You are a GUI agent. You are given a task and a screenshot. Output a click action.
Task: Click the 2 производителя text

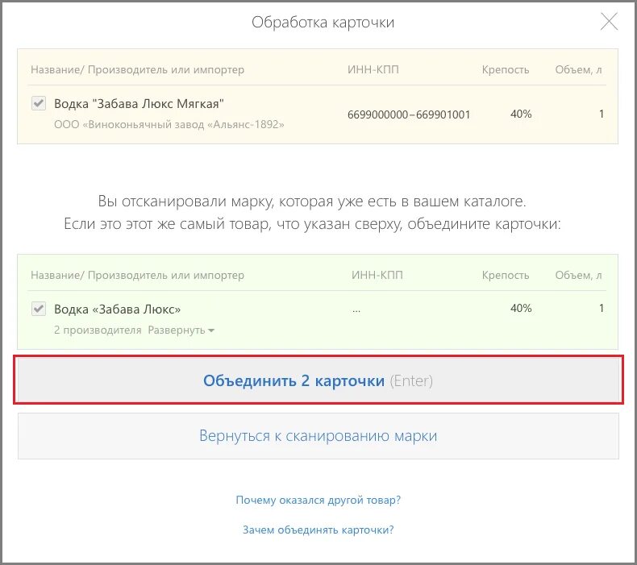coord(98,330)
